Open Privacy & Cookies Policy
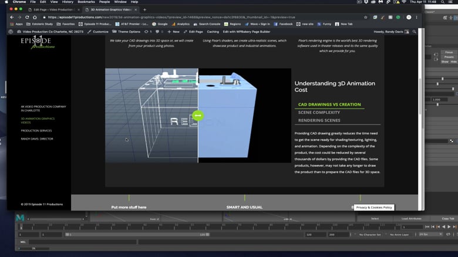Screen dimensions: 458x257 373,207
